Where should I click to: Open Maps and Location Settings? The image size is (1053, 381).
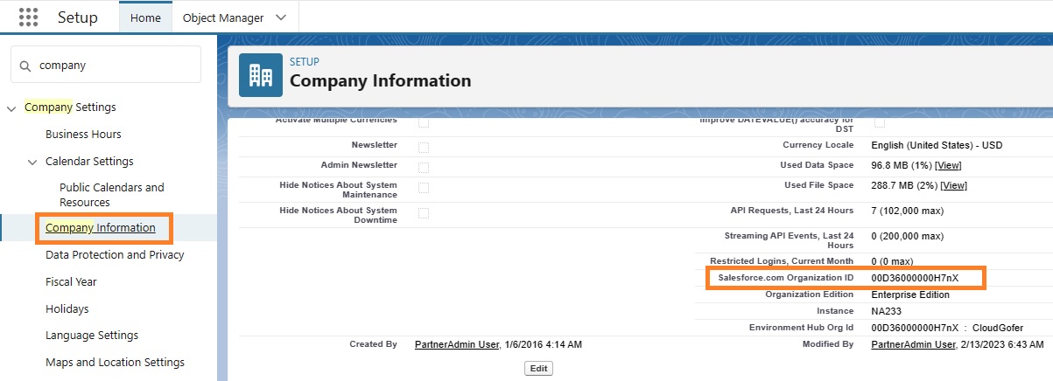click(115, 363)
